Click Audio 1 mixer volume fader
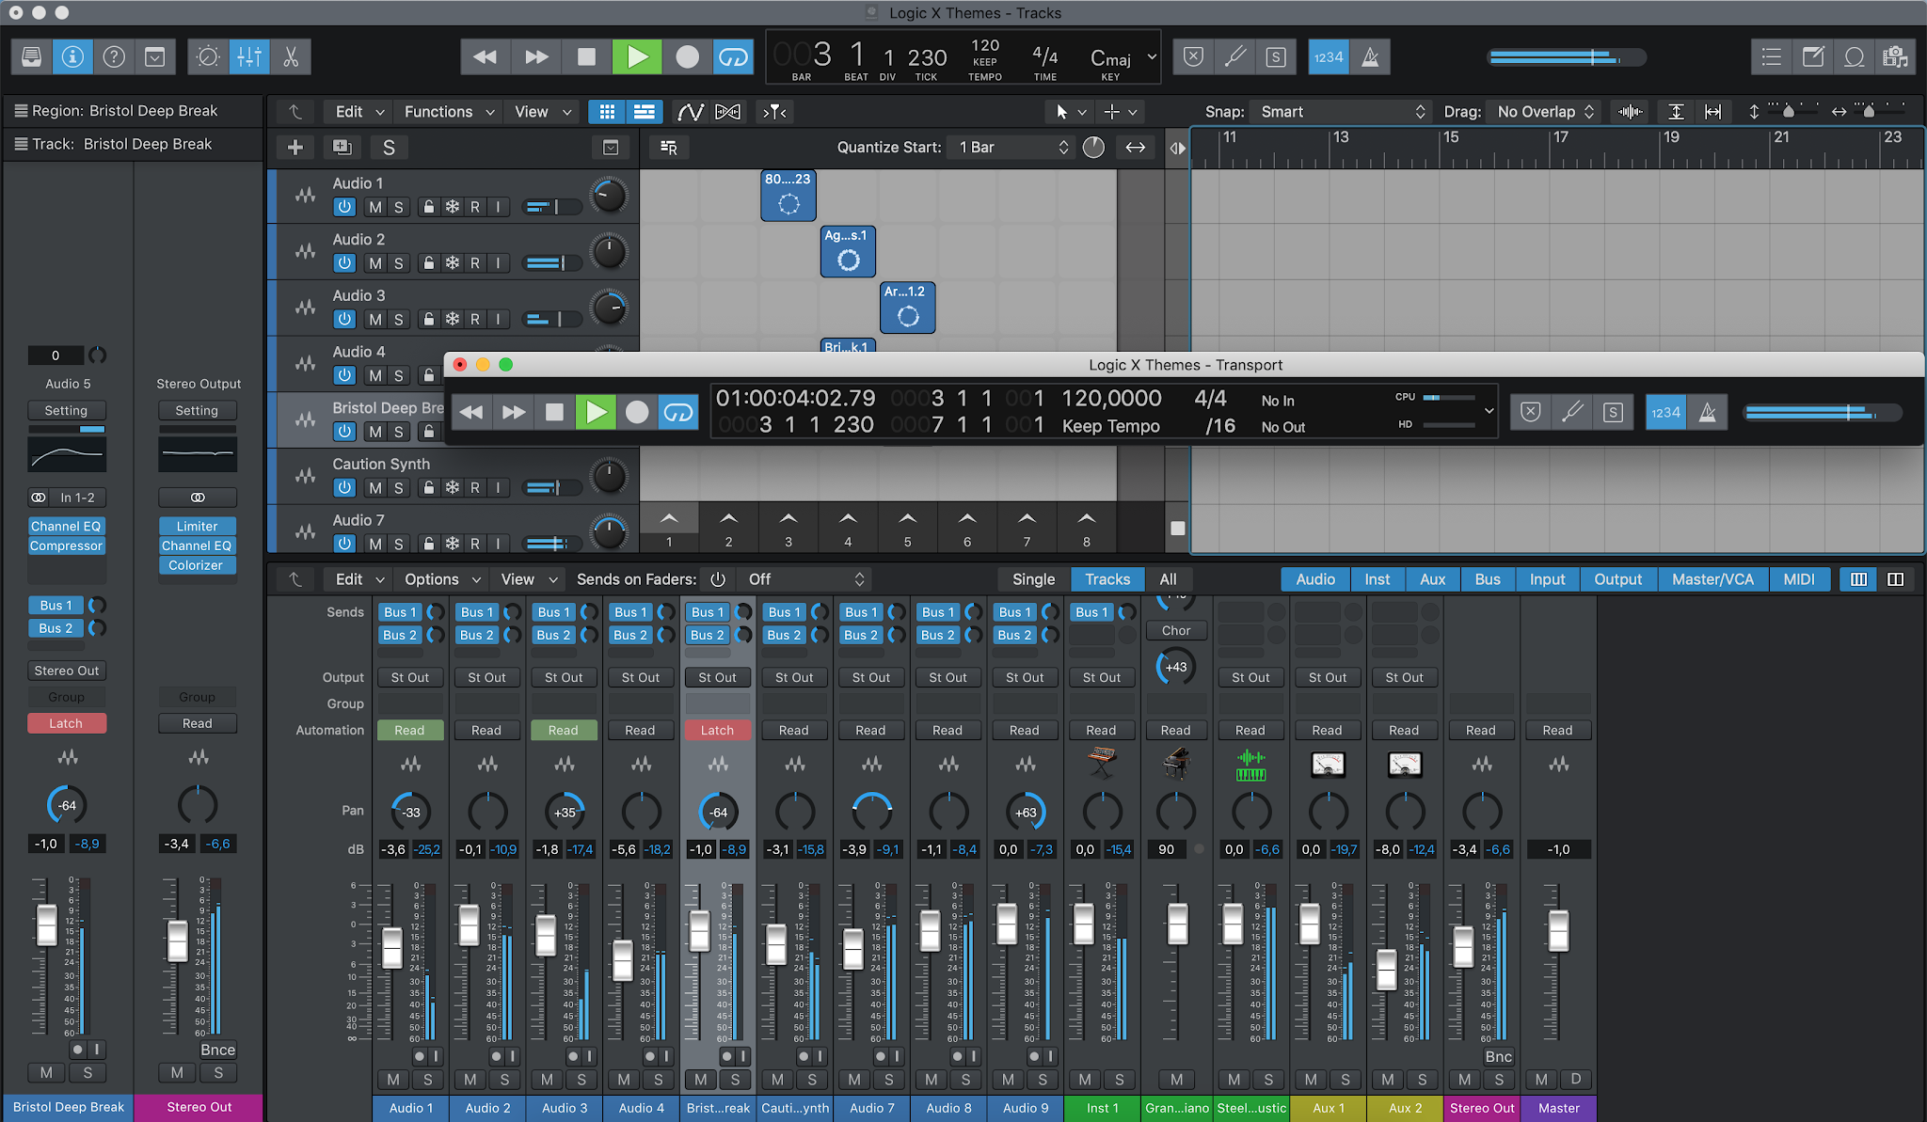Viewport: 1927px width, 1122px height. point(392,947)
